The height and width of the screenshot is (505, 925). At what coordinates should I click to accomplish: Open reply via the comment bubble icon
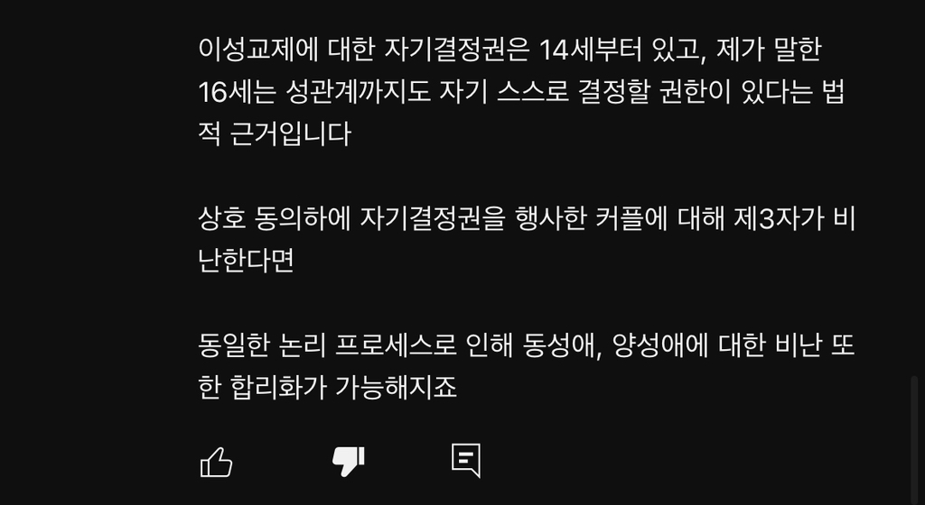(466, 461)
